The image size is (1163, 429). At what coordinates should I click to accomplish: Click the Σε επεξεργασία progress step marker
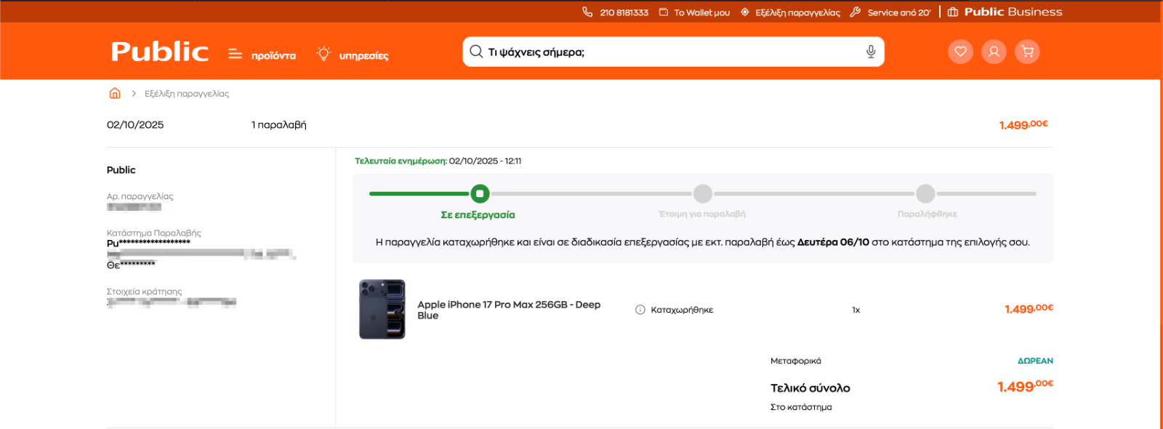[480, 193]
